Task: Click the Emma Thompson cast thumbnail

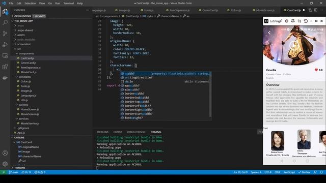Action: (304, 139)
